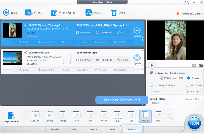Toggle NVIDIA / Intel / AMD checkbox
The width and height of the screenshot is (204, 134).
coord(162,78)
